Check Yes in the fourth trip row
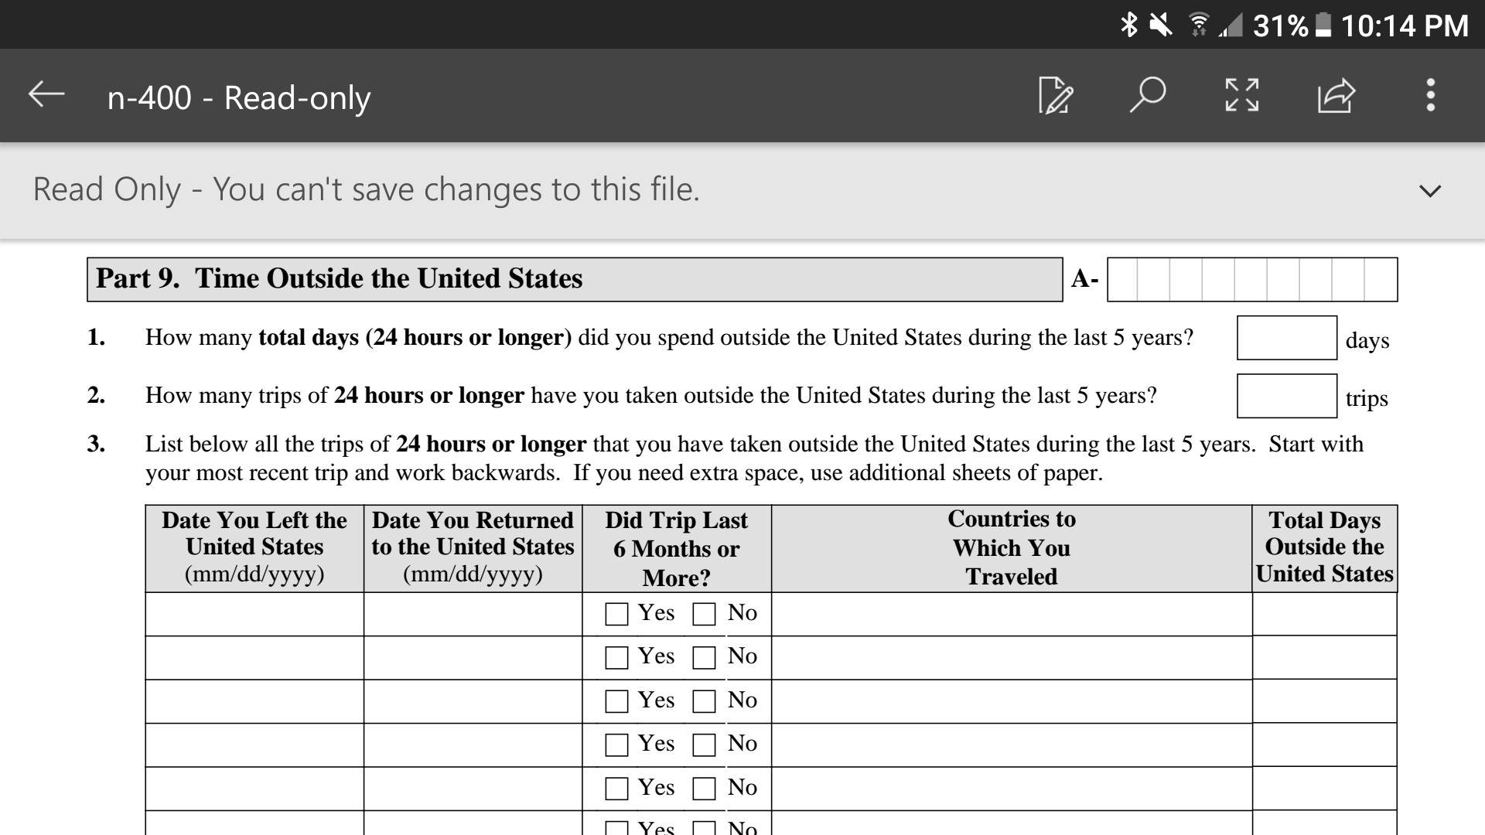 [616, 745]
